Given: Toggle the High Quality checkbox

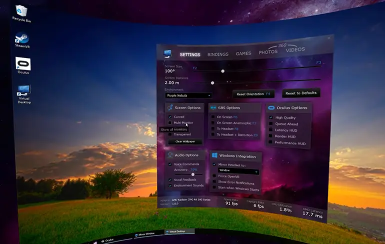Looking at the screenshot, I should click(x=271, y=117).
